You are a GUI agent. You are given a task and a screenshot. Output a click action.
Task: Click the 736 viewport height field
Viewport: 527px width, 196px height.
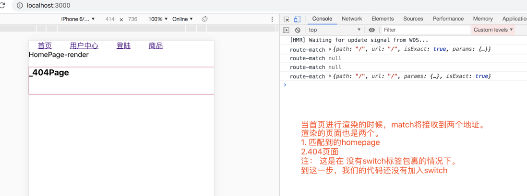tap(133, 19)
